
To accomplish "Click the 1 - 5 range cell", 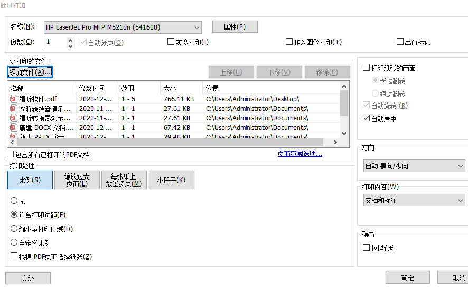I will pos(128,99).
